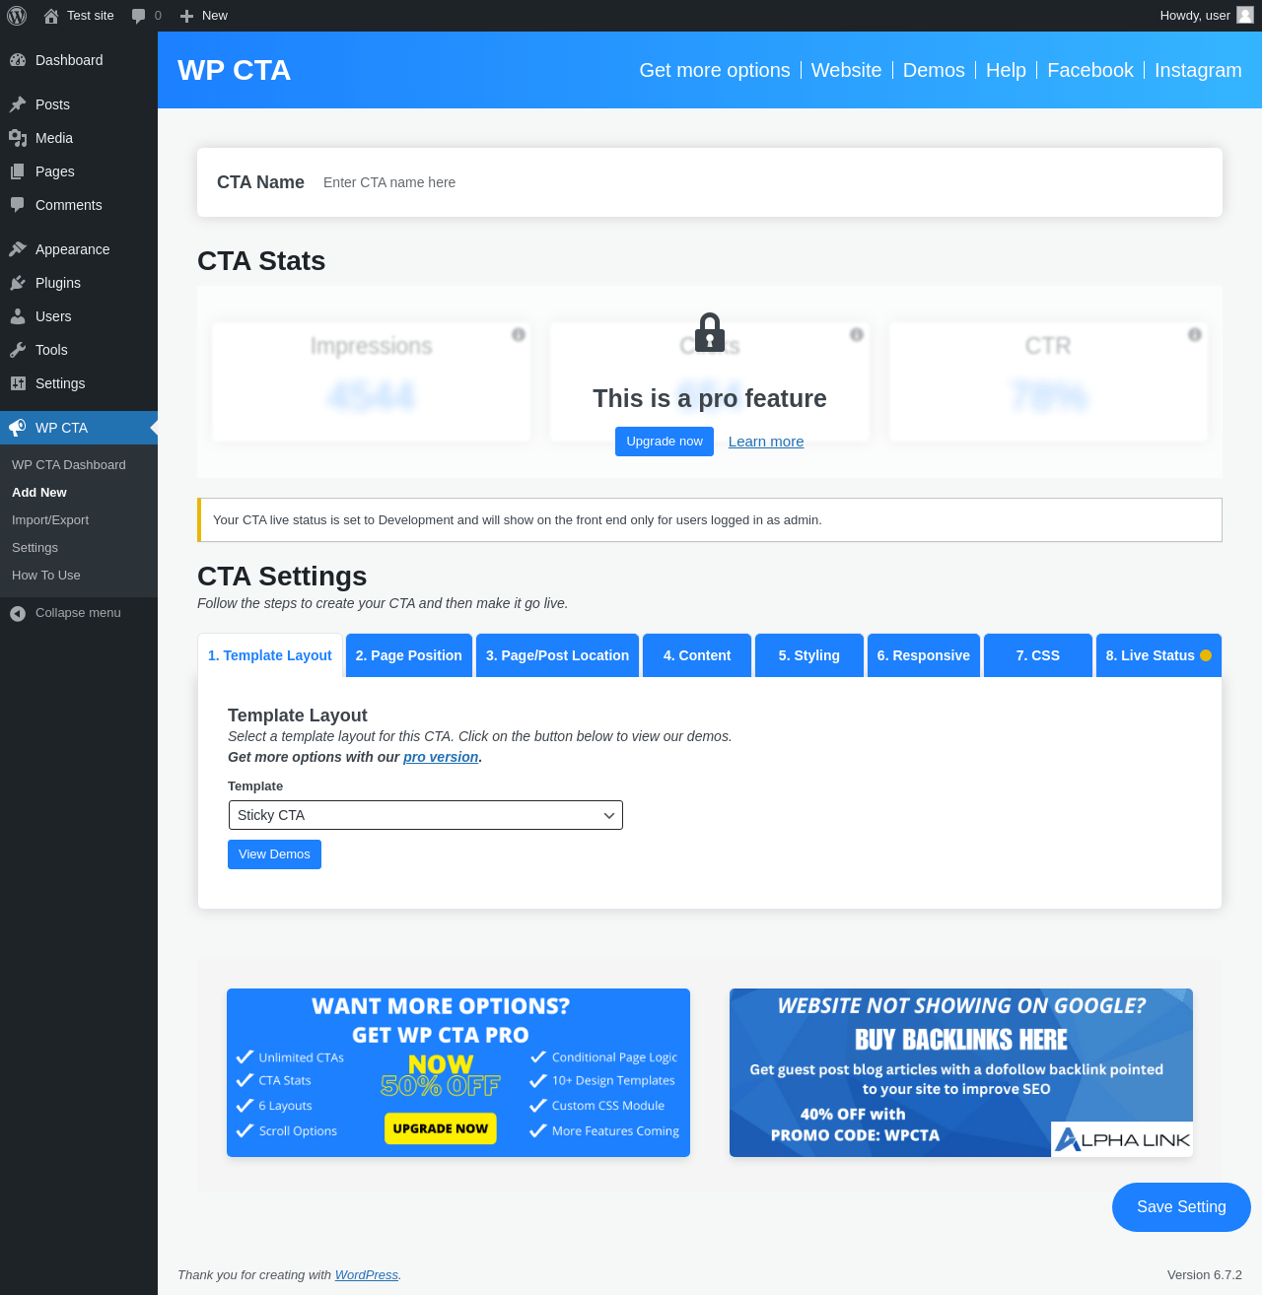Focus the CTA Name input field
1262x1295 pixels.
pyautogui.click(x=761, y=182)
